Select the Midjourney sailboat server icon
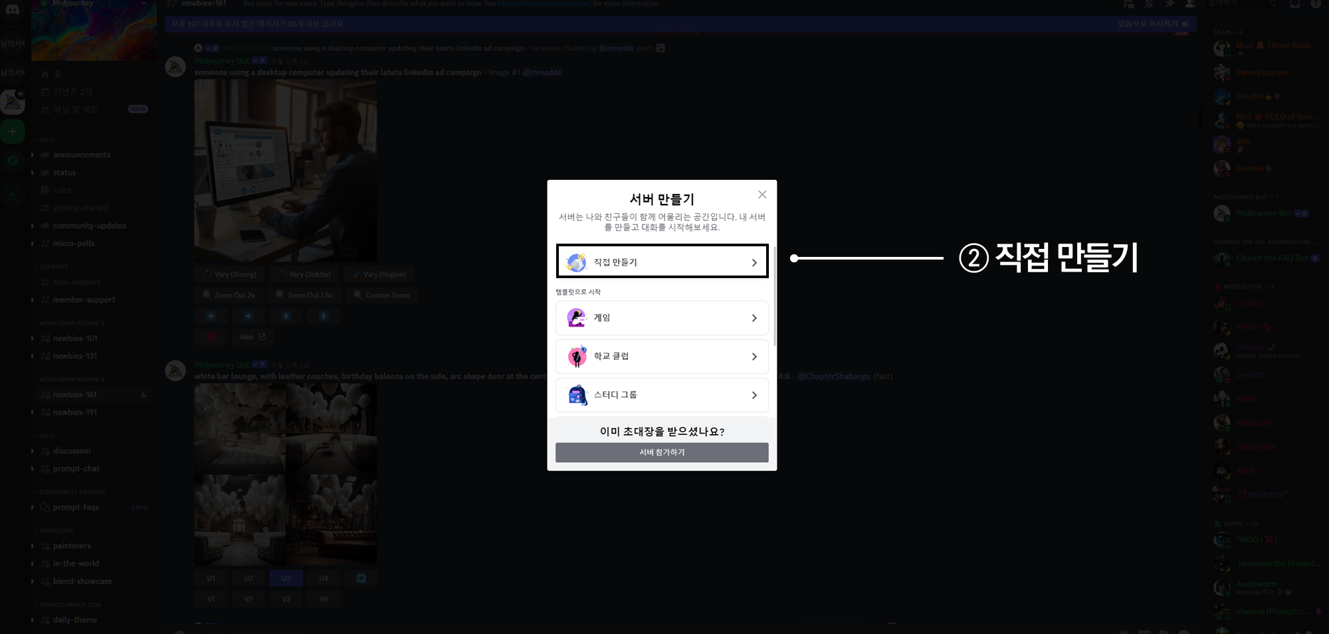 pyautogui.click(x=13, y=102)
